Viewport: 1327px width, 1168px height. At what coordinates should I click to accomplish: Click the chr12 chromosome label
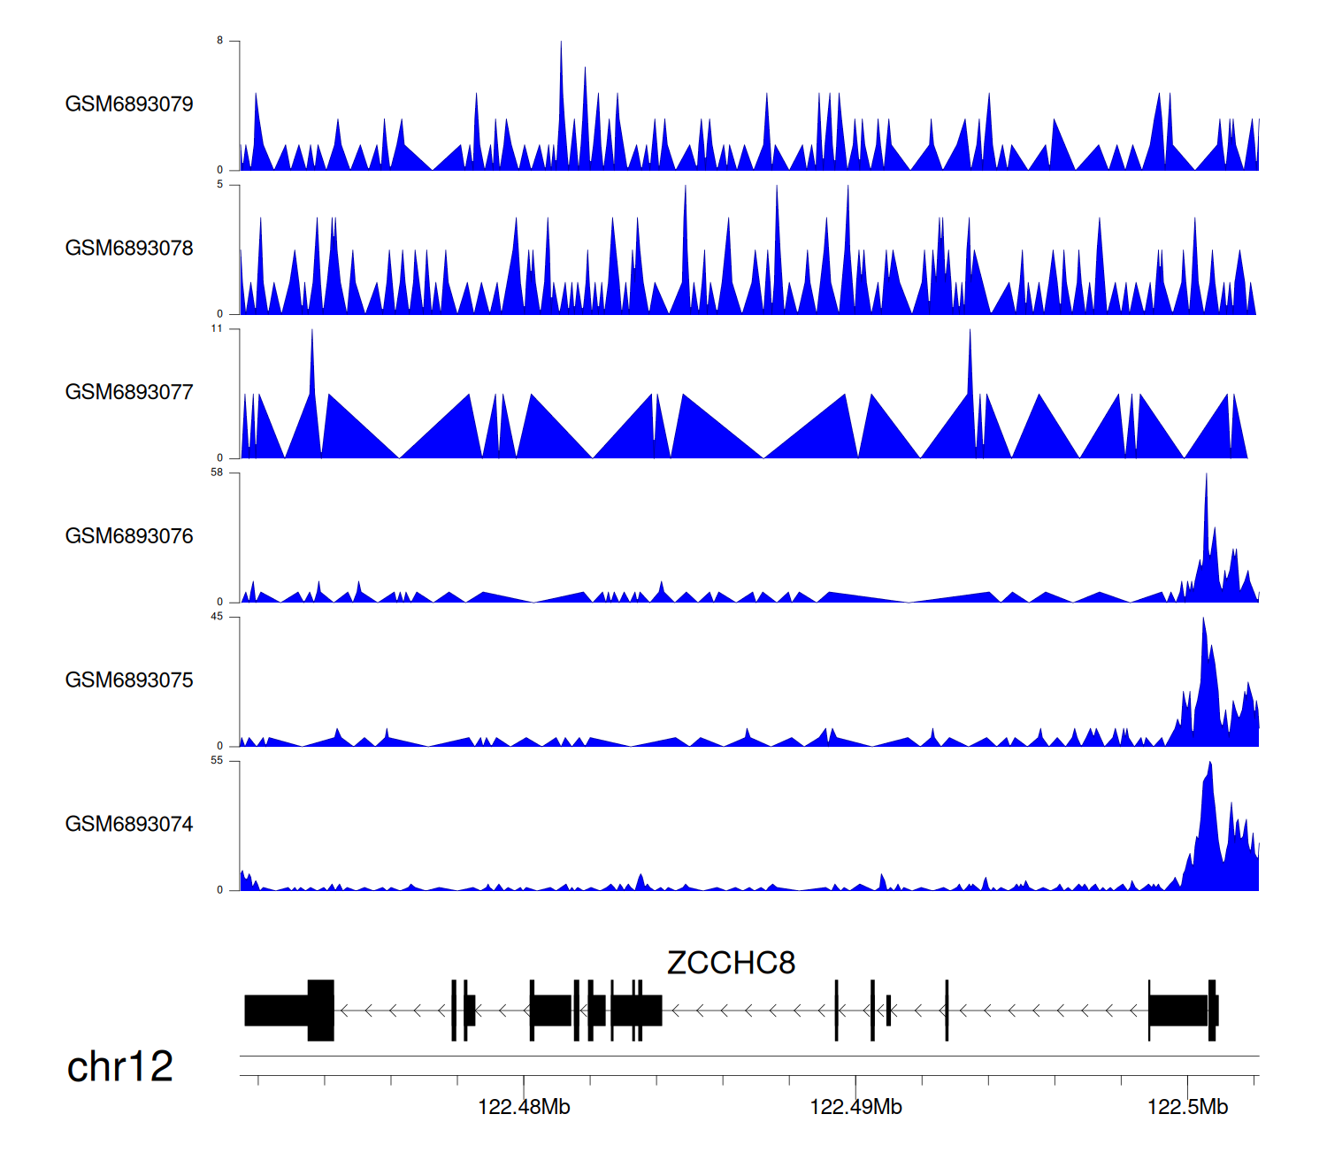(x=119, y=1067)
